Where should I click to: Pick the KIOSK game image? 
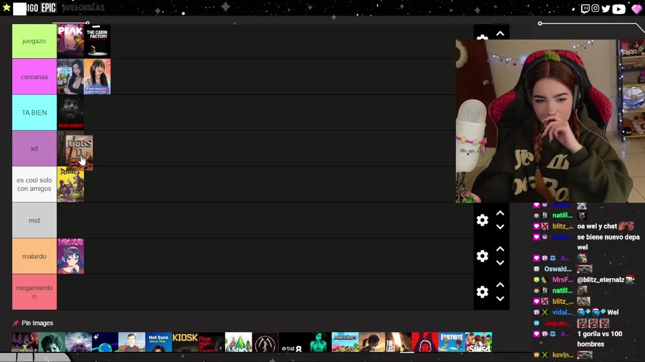click(185, 342)
